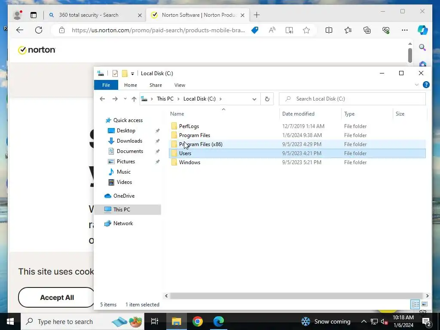Click the Edge profile avatar icon
Viewport: 440px width, 330px height.
[x=18, y=15]
